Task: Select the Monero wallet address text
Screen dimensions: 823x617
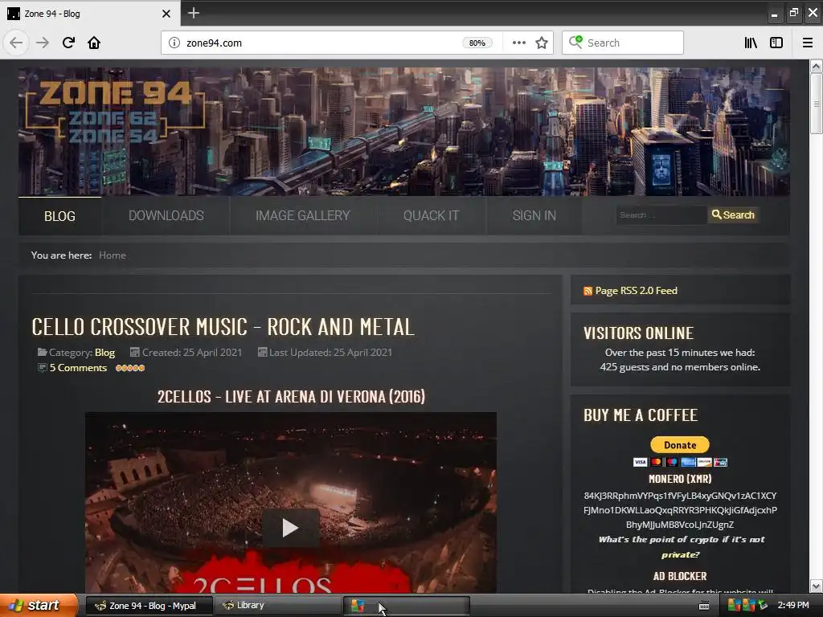Action: pyautogui.click(x=680, y=510)
